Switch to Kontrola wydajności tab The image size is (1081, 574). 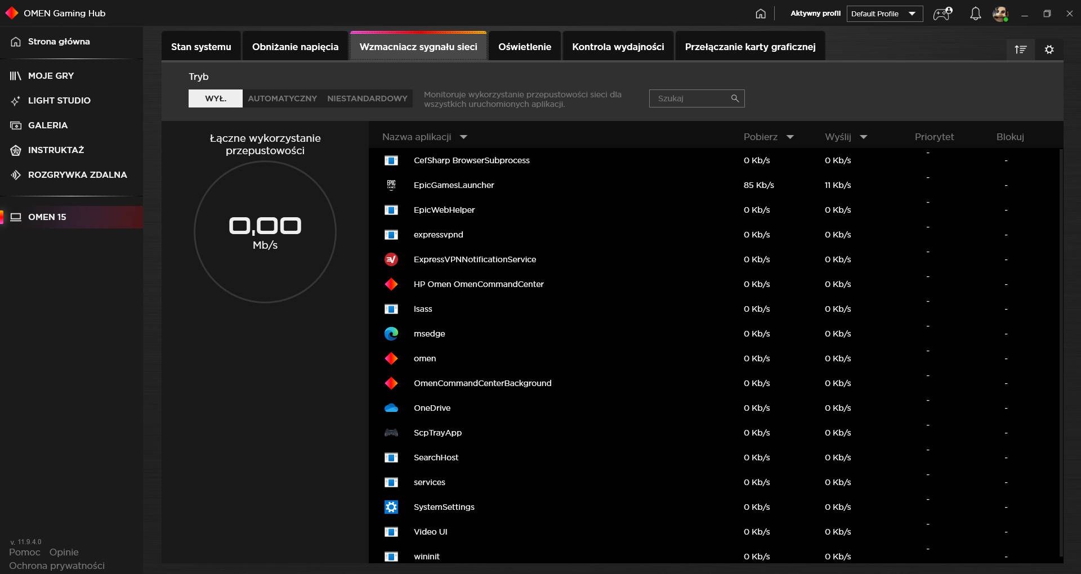[x=618, y=47]
